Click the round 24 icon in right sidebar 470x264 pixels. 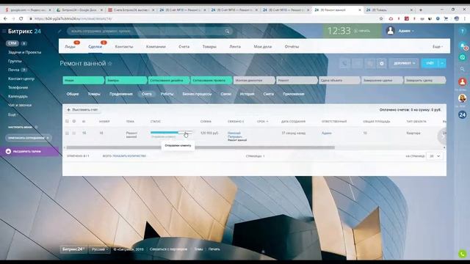pyautogui.click(x=462, y=114)
